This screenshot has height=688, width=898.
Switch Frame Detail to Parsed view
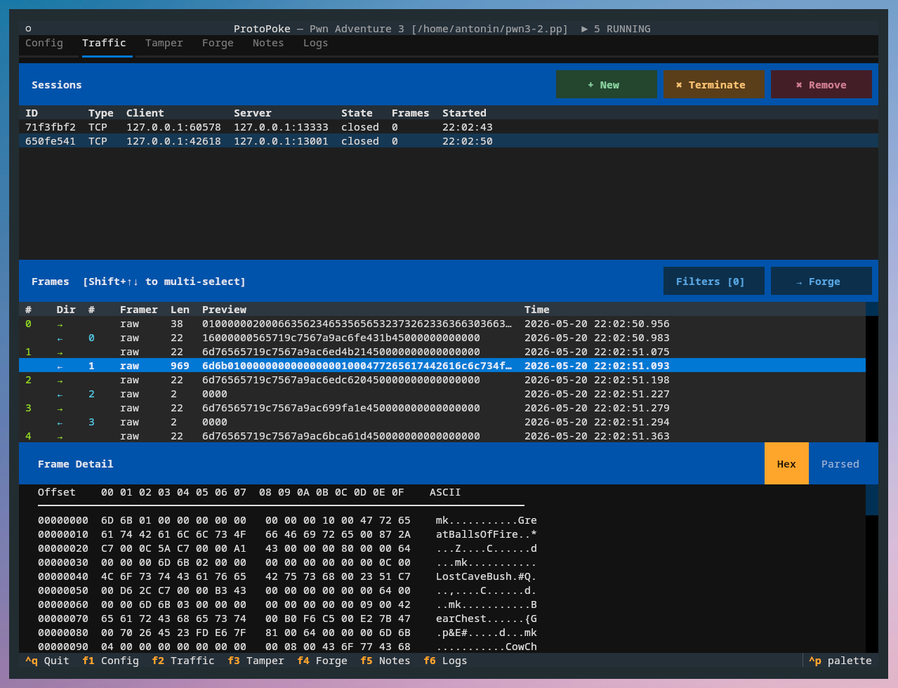coord(840,463)
